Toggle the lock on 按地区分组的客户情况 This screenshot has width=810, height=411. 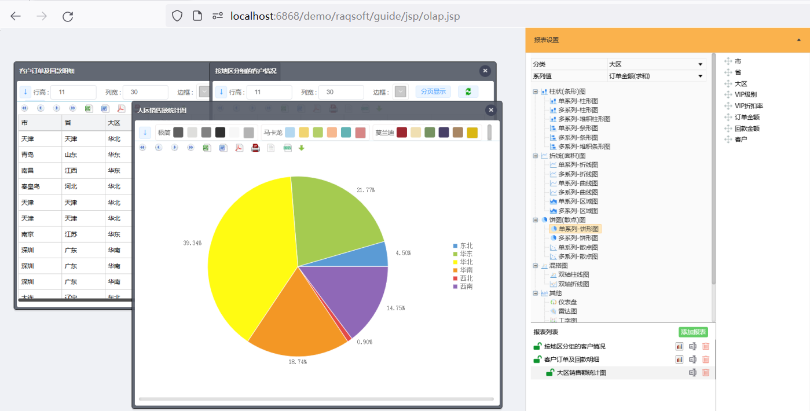pyautogui.click(x=537, y=346)
